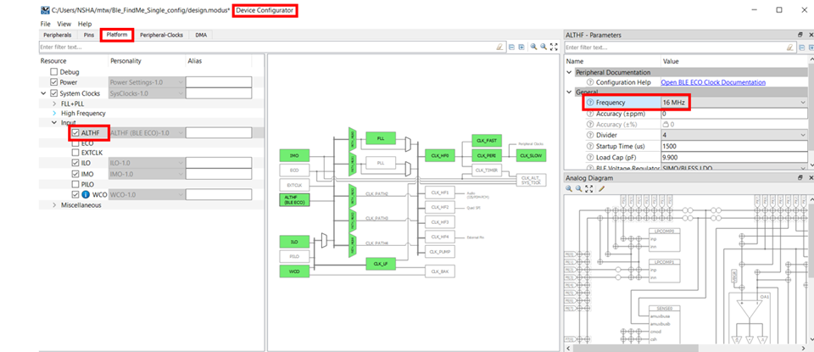Expand all resources using the plus-box icon
Image resolution: width=814 pixels, height=352 pixels.
click(521, 47)
